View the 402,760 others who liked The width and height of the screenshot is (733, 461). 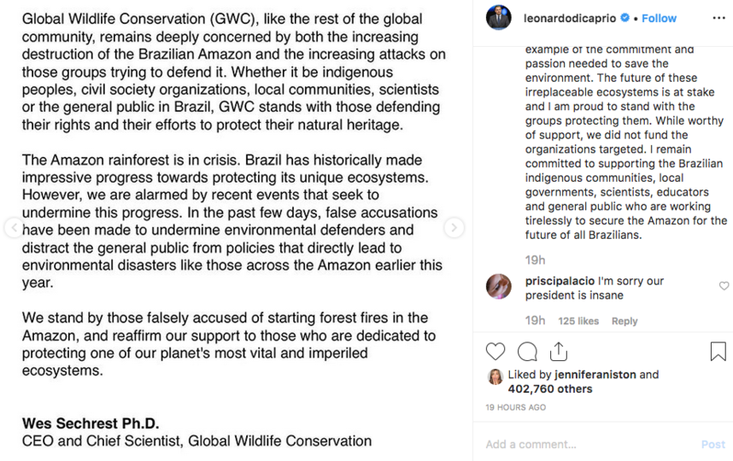point(550,388)
